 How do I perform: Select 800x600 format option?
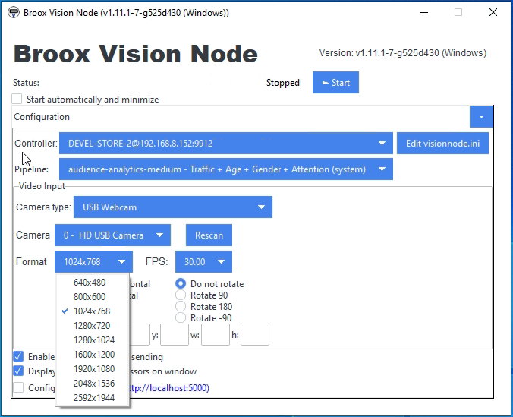[93, 297]
